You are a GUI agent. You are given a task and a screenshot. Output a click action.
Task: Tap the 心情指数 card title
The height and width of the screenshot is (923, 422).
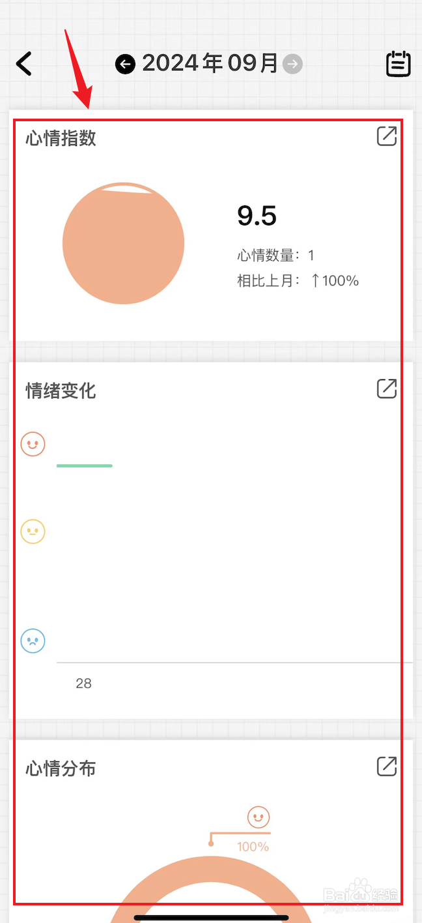click(x=61, y=138)
